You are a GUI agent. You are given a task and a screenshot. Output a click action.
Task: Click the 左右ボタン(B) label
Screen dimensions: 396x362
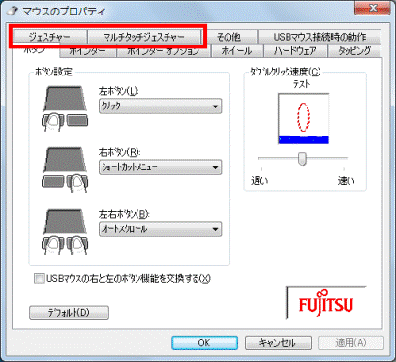(x=124, y=214)
